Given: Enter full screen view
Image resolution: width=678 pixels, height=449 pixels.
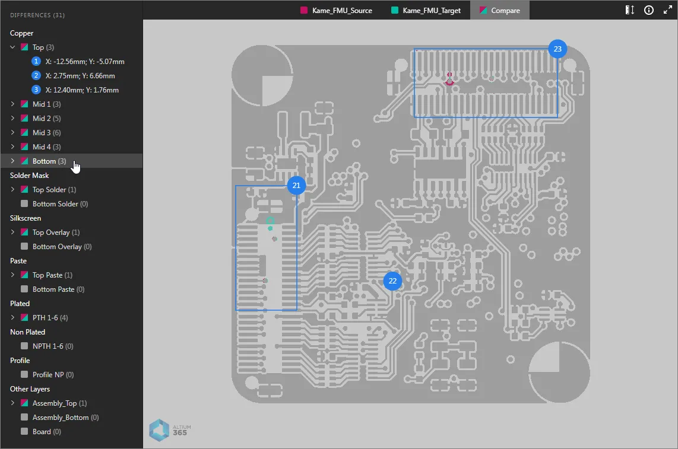Looking at the screenshot, I should (667, 10).
